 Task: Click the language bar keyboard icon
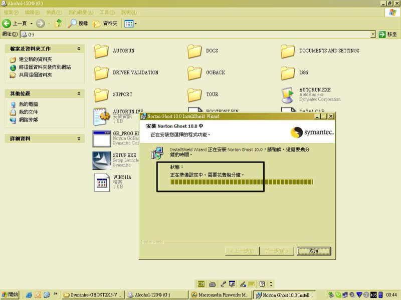pyautogui.click(x=212, y=284)
